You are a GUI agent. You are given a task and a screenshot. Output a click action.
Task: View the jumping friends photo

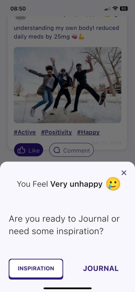point(67,85)
